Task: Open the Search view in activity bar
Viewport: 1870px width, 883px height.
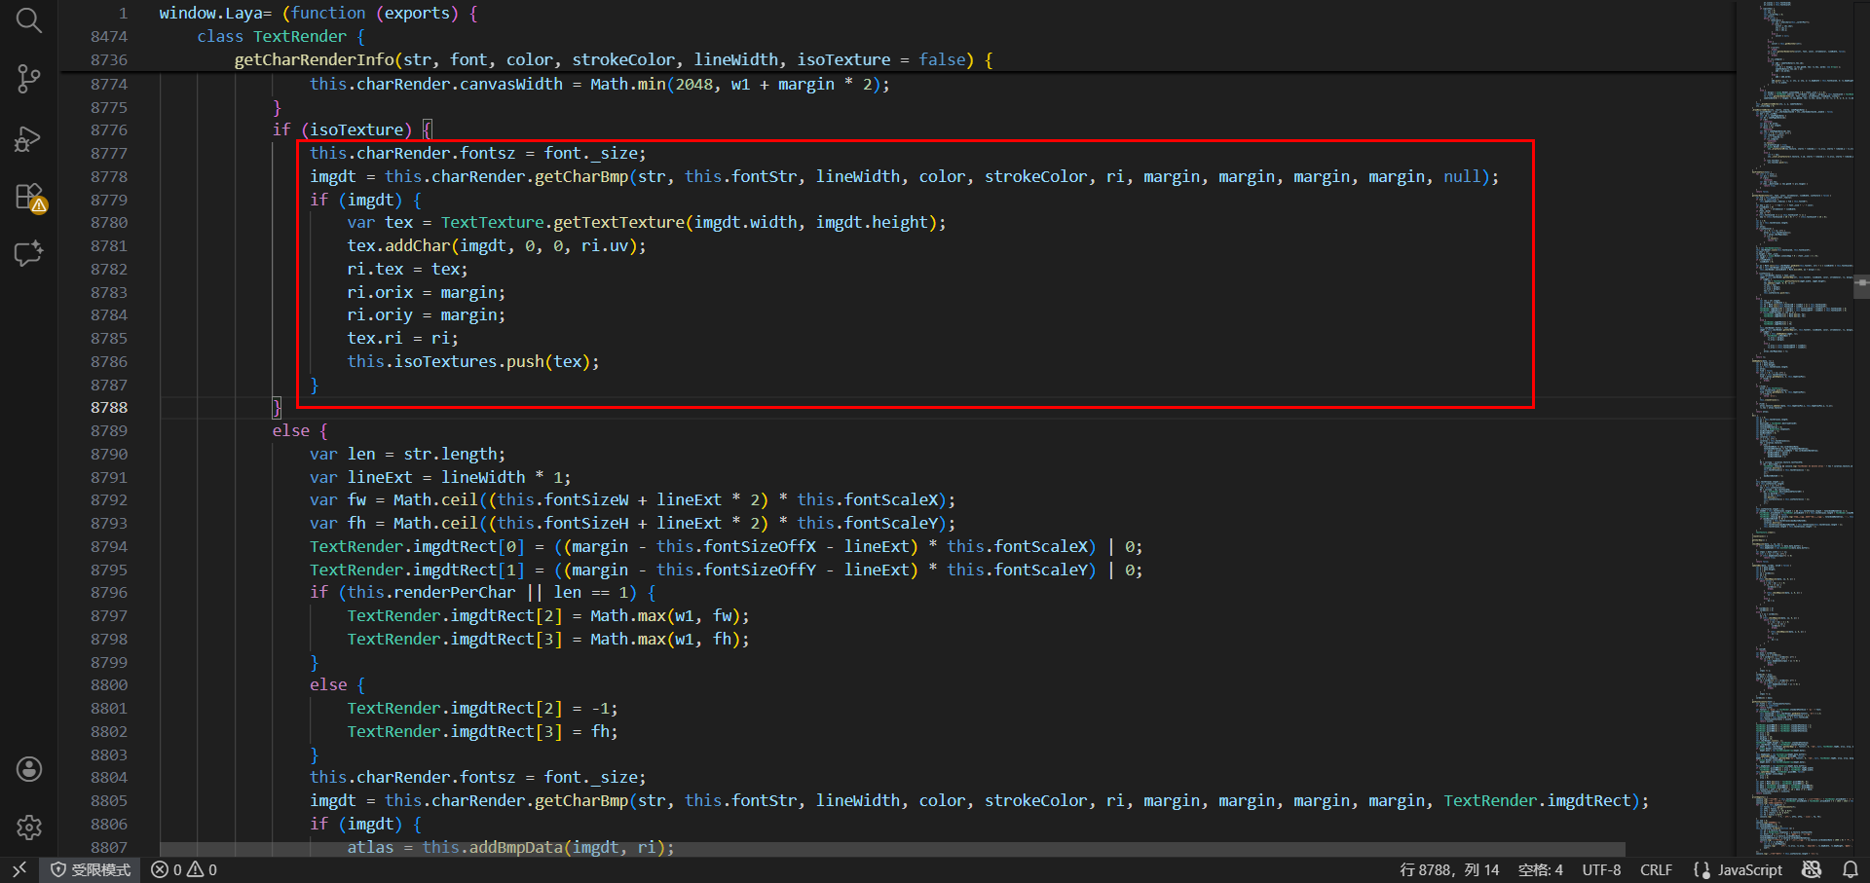Action: (x=28, y=20)
